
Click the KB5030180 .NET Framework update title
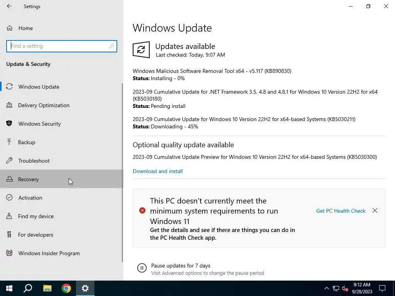click(255, 95)
